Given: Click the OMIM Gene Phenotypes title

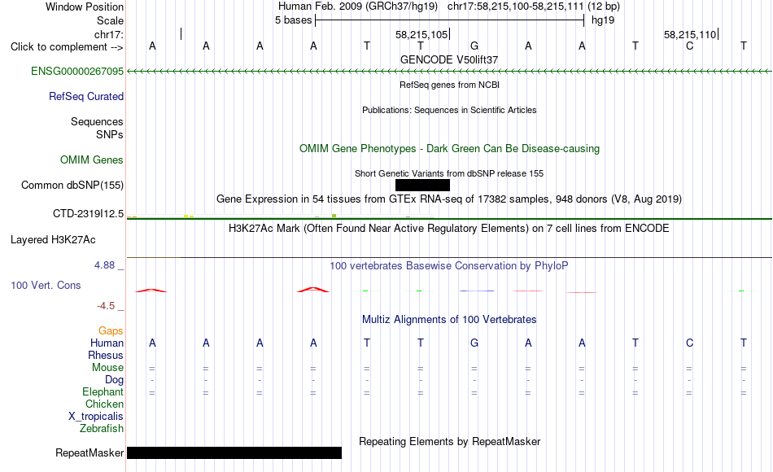Looking at the screenshot, I should 449,149.
